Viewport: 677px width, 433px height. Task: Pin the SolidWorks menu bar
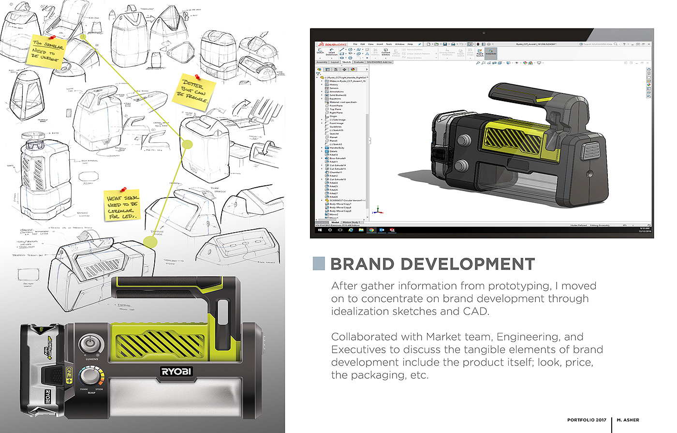(x=419, y=44)
